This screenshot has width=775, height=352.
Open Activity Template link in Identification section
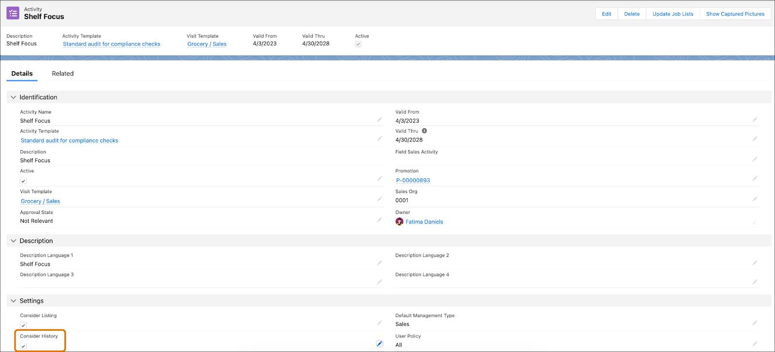pyautogui.click(x=69, y=140)
